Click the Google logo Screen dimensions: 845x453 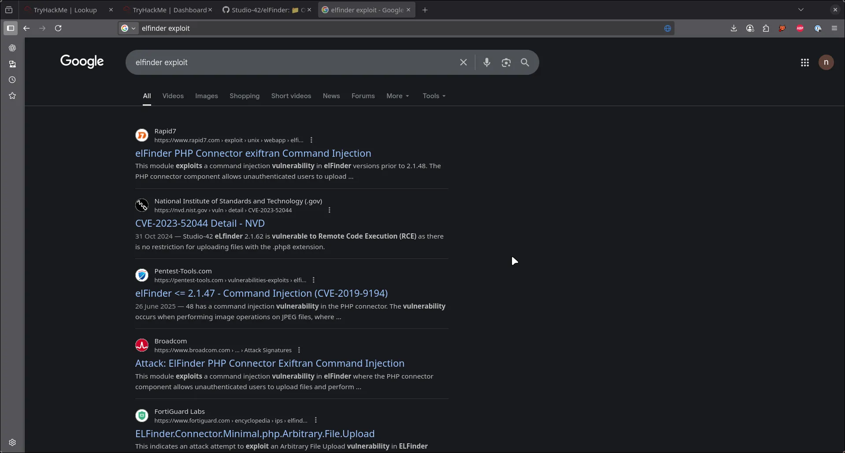[82, 62]
